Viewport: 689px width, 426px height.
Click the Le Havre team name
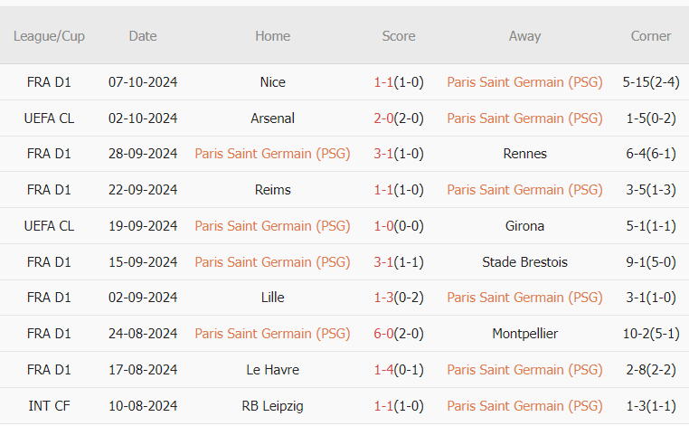pos(272,370)
